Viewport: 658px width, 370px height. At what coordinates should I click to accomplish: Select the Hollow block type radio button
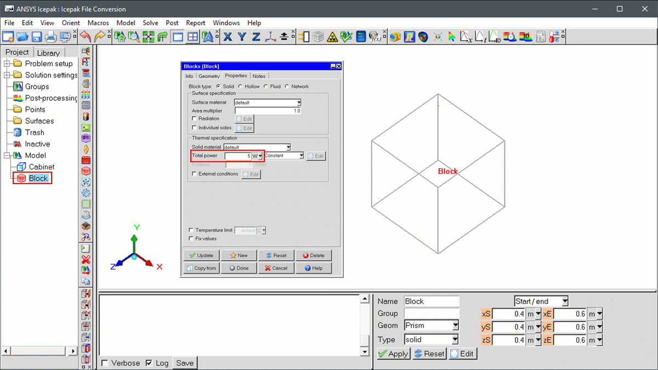point(241,87)
